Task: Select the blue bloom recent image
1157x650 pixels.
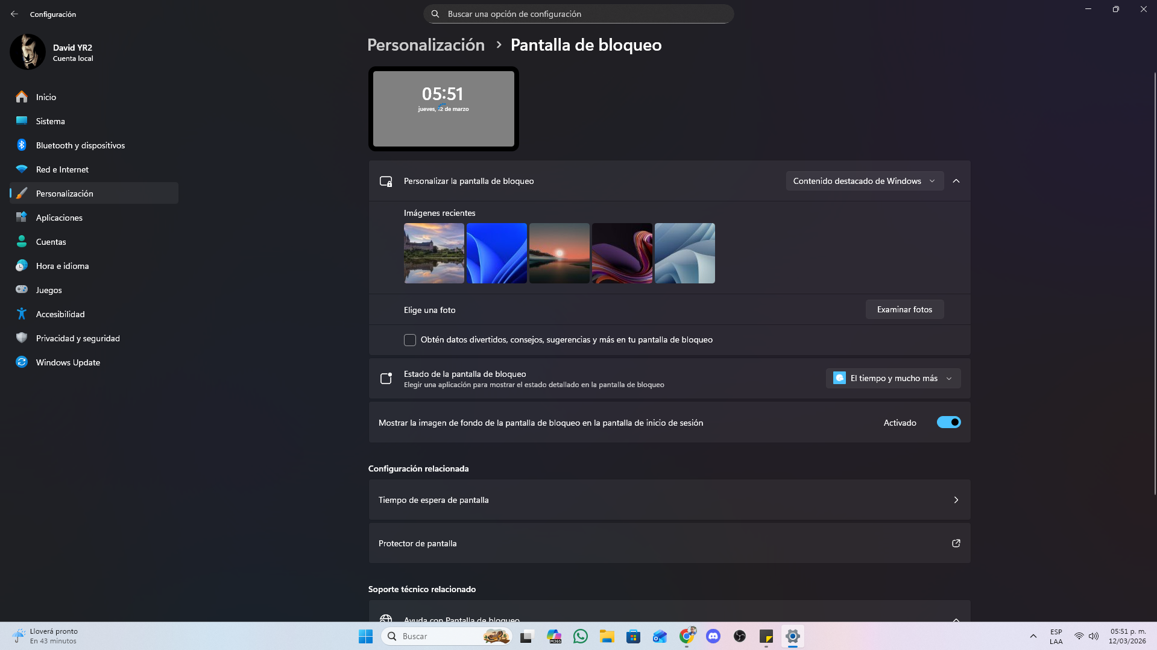Action: [497, 253]
